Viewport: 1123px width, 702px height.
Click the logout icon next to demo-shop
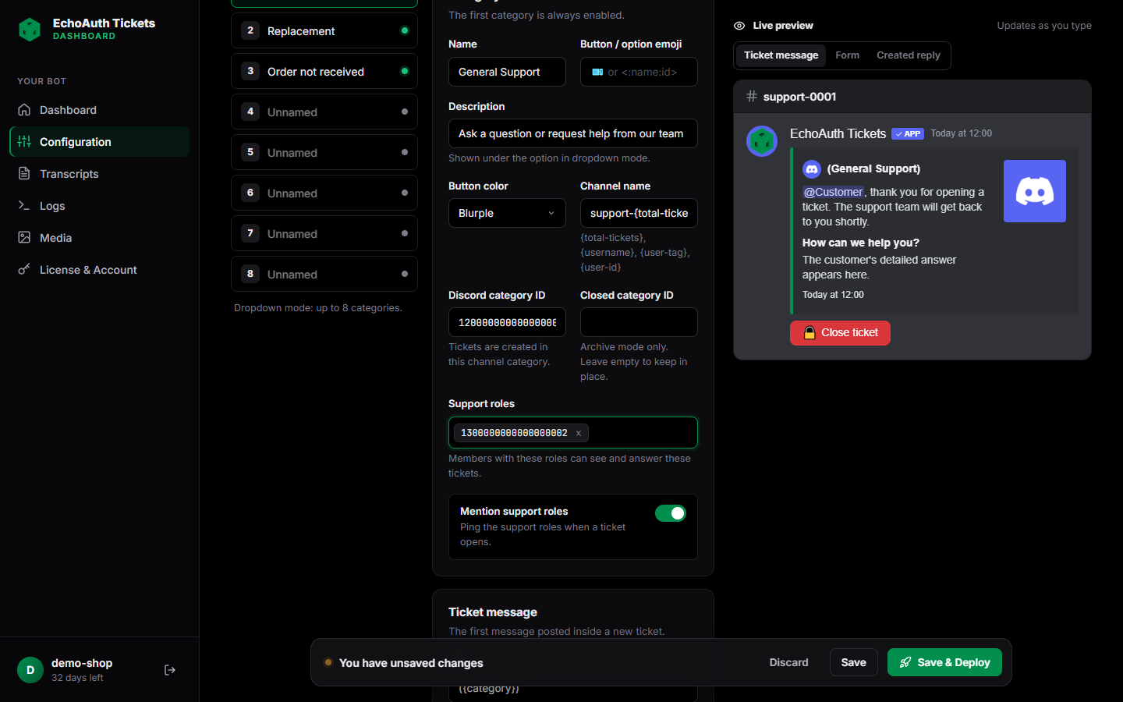pos(170,670)
